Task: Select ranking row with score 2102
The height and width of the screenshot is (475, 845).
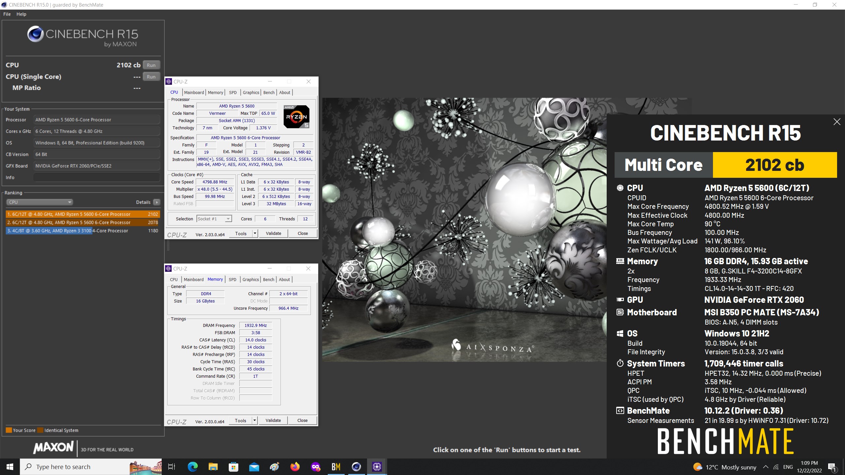Action: (83, 214)
